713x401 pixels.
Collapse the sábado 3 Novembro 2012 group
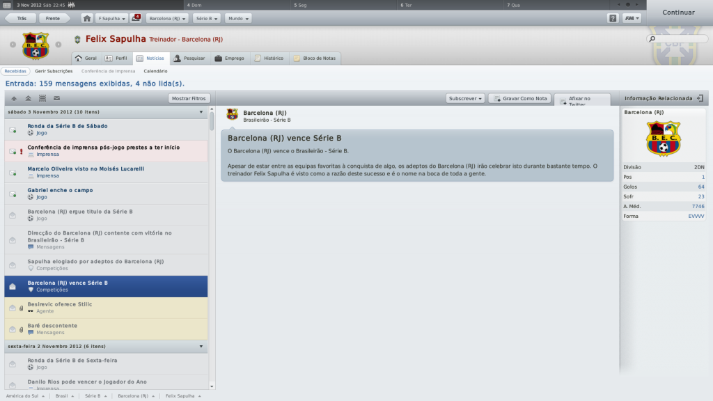pos(201,112)
